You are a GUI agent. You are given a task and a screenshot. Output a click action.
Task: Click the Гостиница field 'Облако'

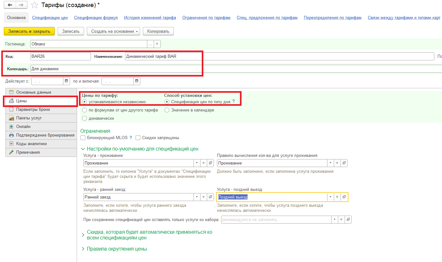(x=88, y=44)
